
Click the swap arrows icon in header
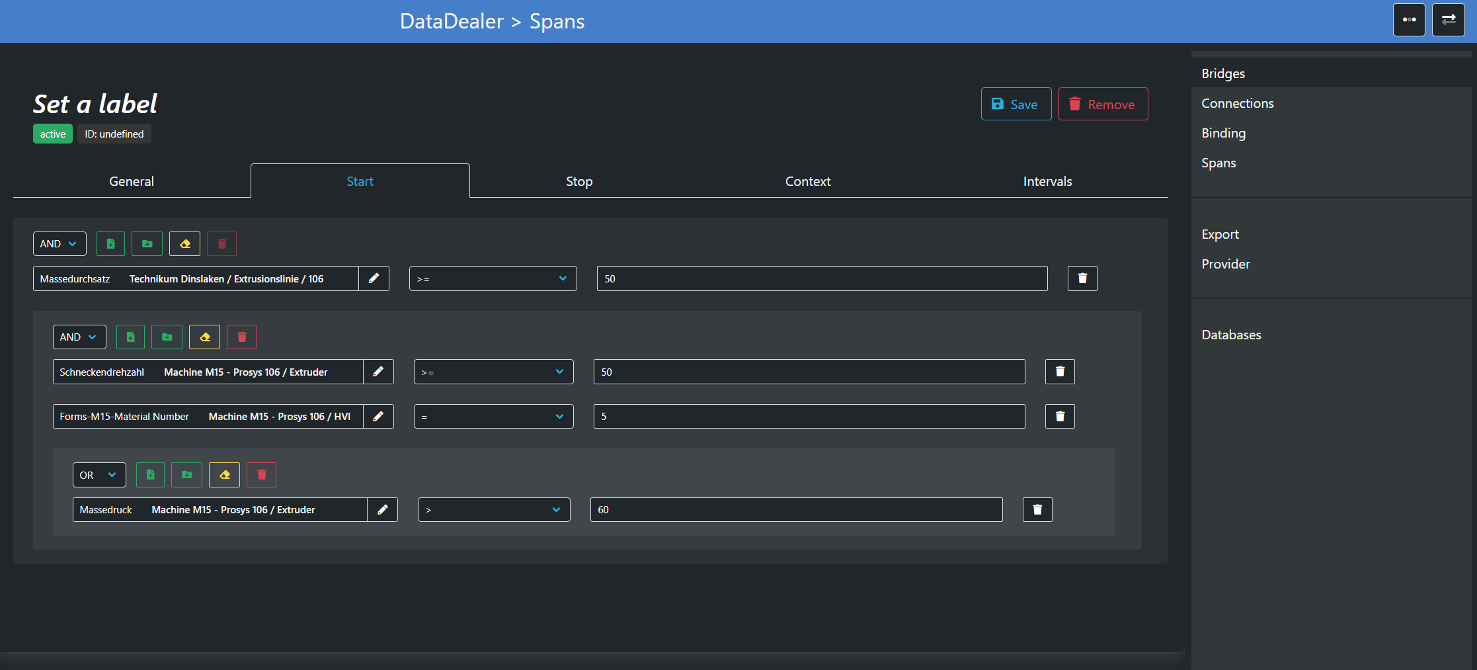tap(1448, 20)
